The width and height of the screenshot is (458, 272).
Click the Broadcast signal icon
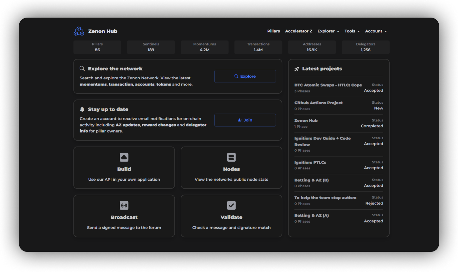124,205
